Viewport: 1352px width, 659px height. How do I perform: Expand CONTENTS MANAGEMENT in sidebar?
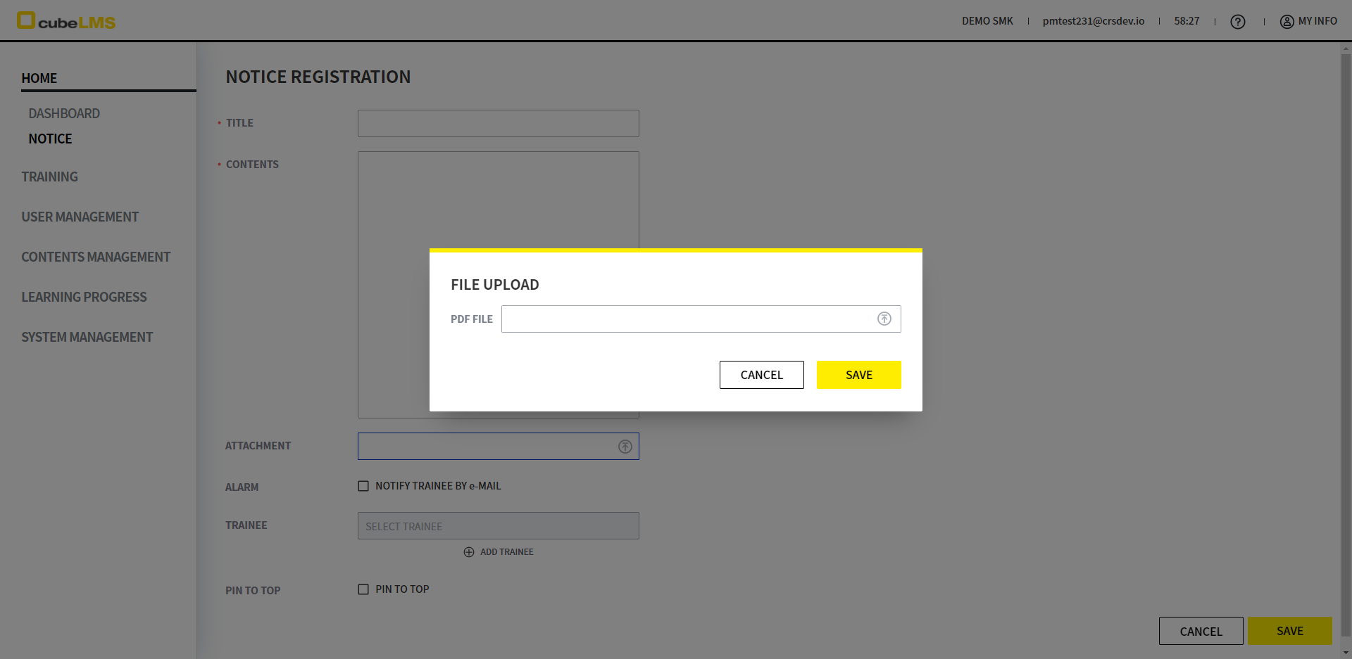pos(96,257)
